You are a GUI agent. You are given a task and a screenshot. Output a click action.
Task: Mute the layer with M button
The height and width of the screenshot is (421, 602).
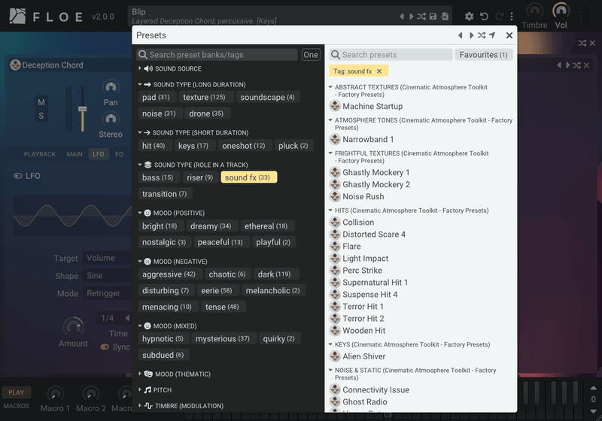(x=41, y=102)
